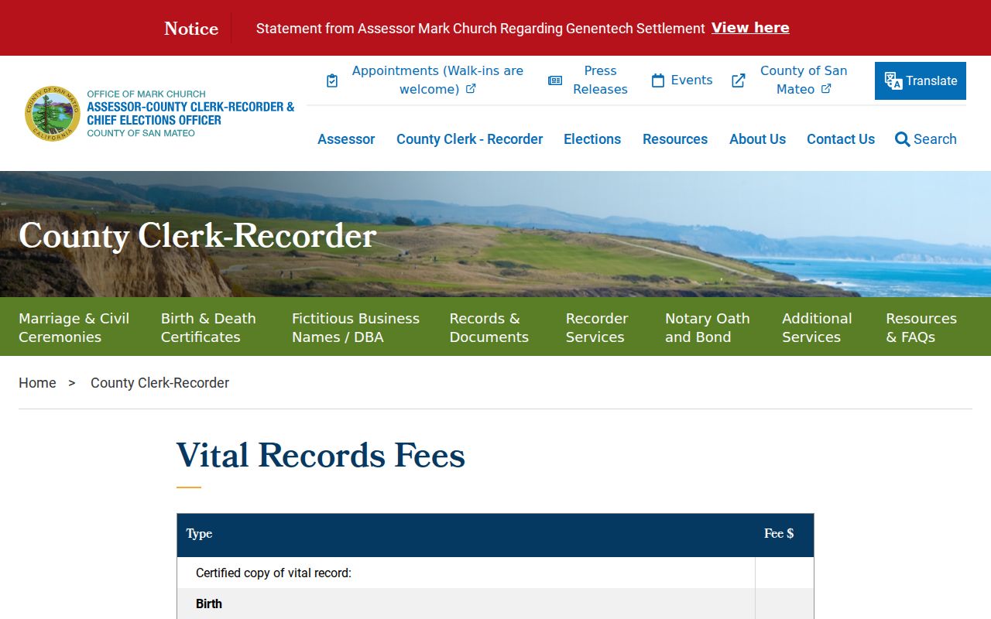The height and width of the screenshot is (619, 991).
Task: Click the newspaper icon beside Press Releases
Action: coord(555,80)
